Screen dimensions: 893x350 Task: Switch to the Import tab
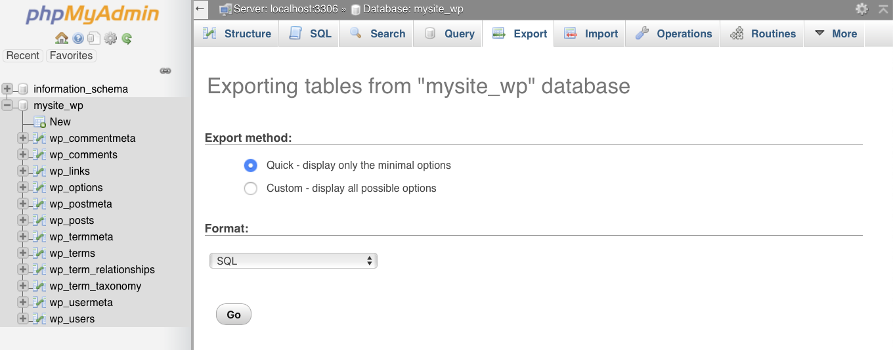(592, 33)
